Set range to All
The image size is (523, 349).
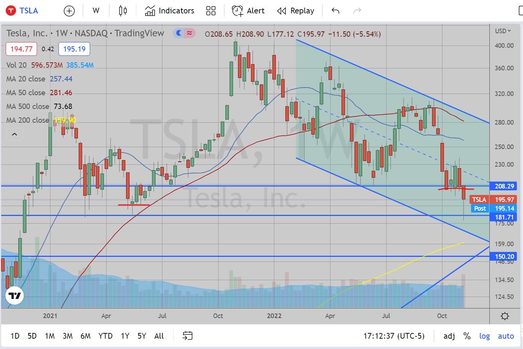[x=159, y=336]
